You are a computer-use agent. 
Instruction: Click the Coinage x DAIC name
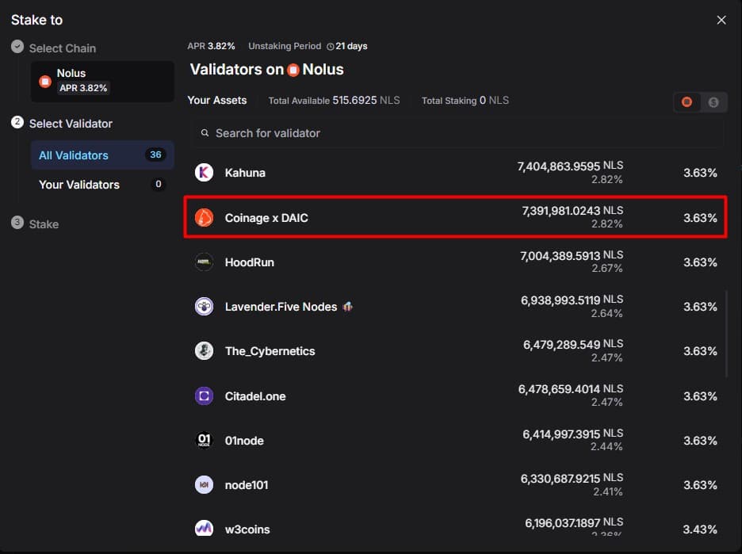(x=266, y=218)
